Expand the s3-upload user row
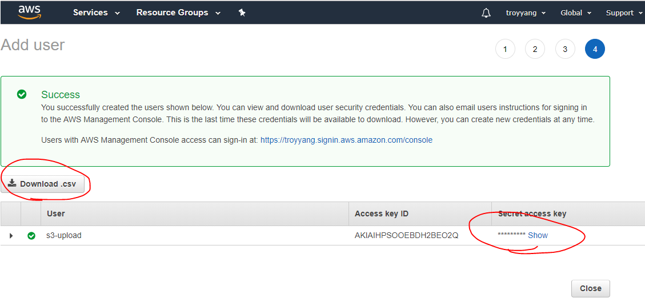 coord(11,235)
